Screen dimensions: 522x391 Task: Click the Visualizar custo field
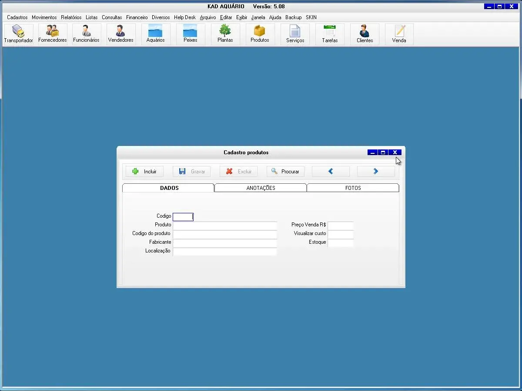pyautogui.click(x=341, y=234)
